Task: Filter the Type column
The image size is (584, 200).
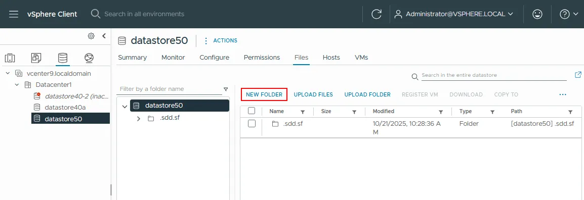Action: coord(492,112)
